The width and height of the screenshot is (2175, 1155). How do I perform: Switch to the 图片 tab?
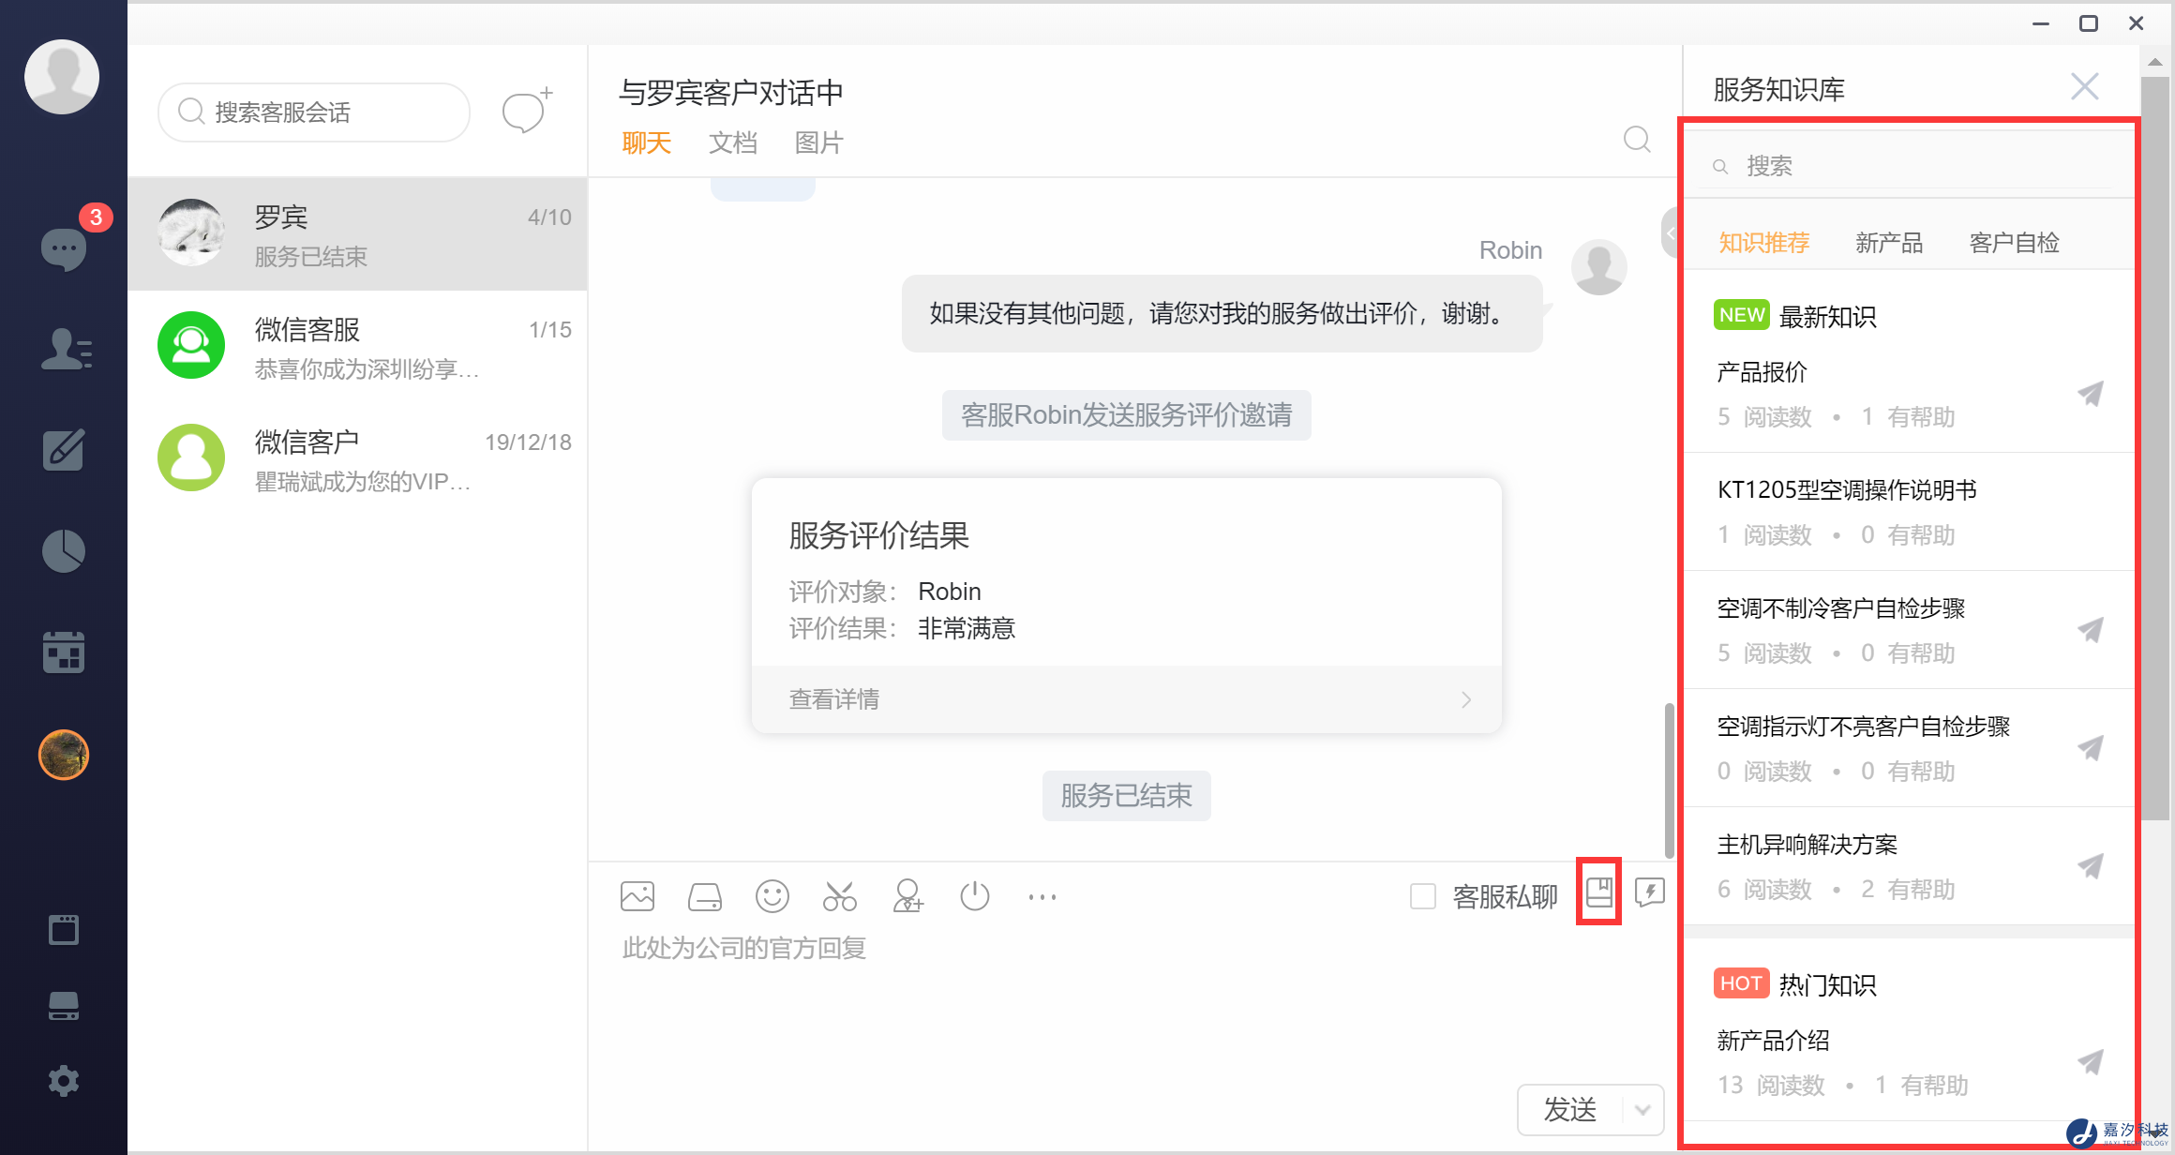point(819,142)
